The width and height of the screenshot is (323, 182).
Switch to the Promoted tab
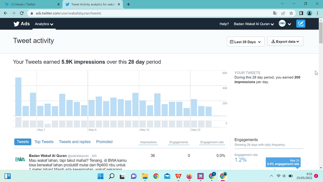pyautogui.click(x=104, y=142)
